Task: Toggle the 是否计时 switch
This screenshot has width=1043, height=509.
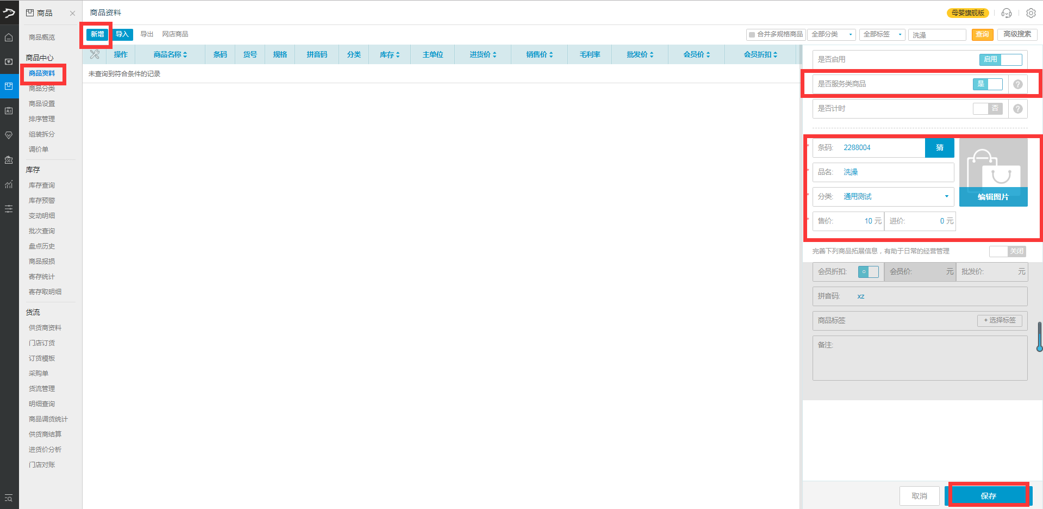Action: click(x=988, y=109)
